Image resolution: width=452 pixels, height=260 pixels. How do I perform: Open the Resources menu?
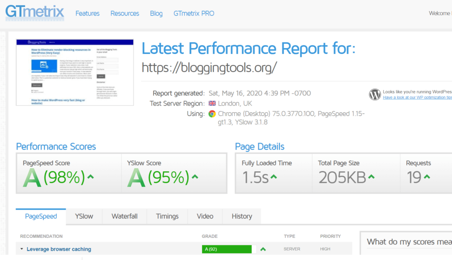point(124,13)
